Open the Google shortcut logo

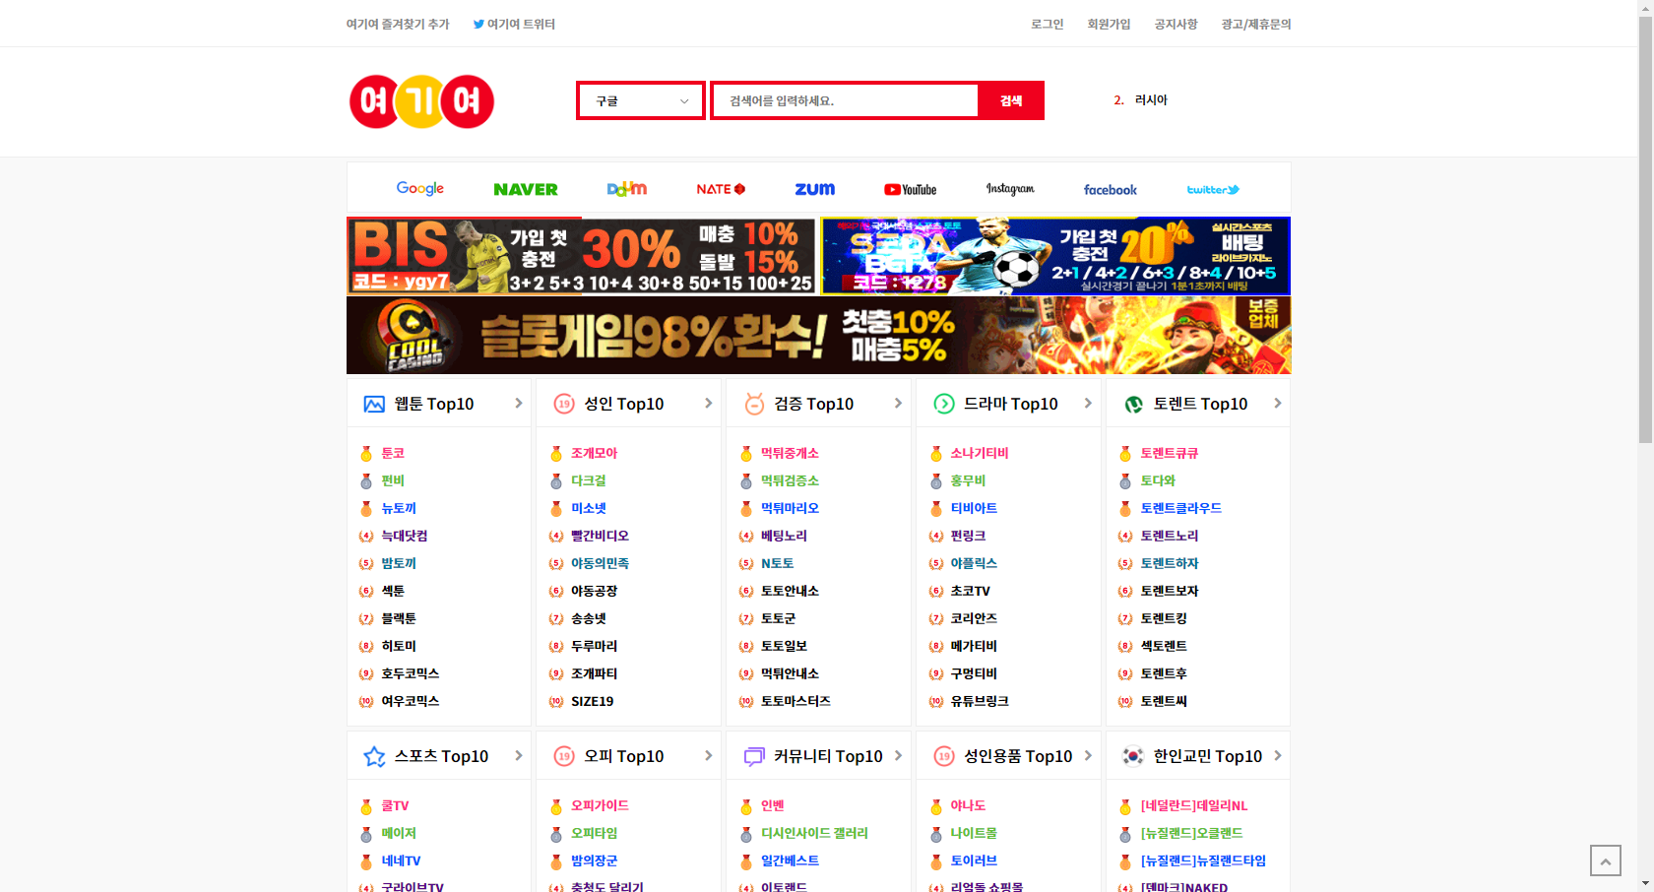[420, 189]
